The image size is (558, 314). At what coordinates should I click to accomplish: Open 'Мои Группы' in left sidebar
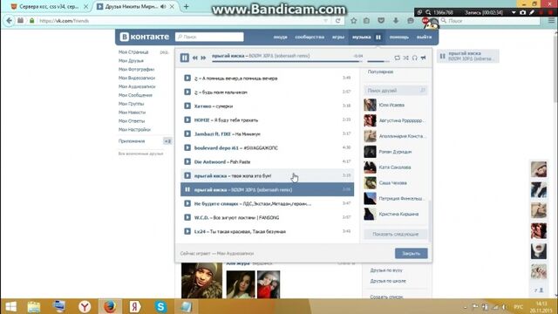pyautogui.click(x=132, y=104)
